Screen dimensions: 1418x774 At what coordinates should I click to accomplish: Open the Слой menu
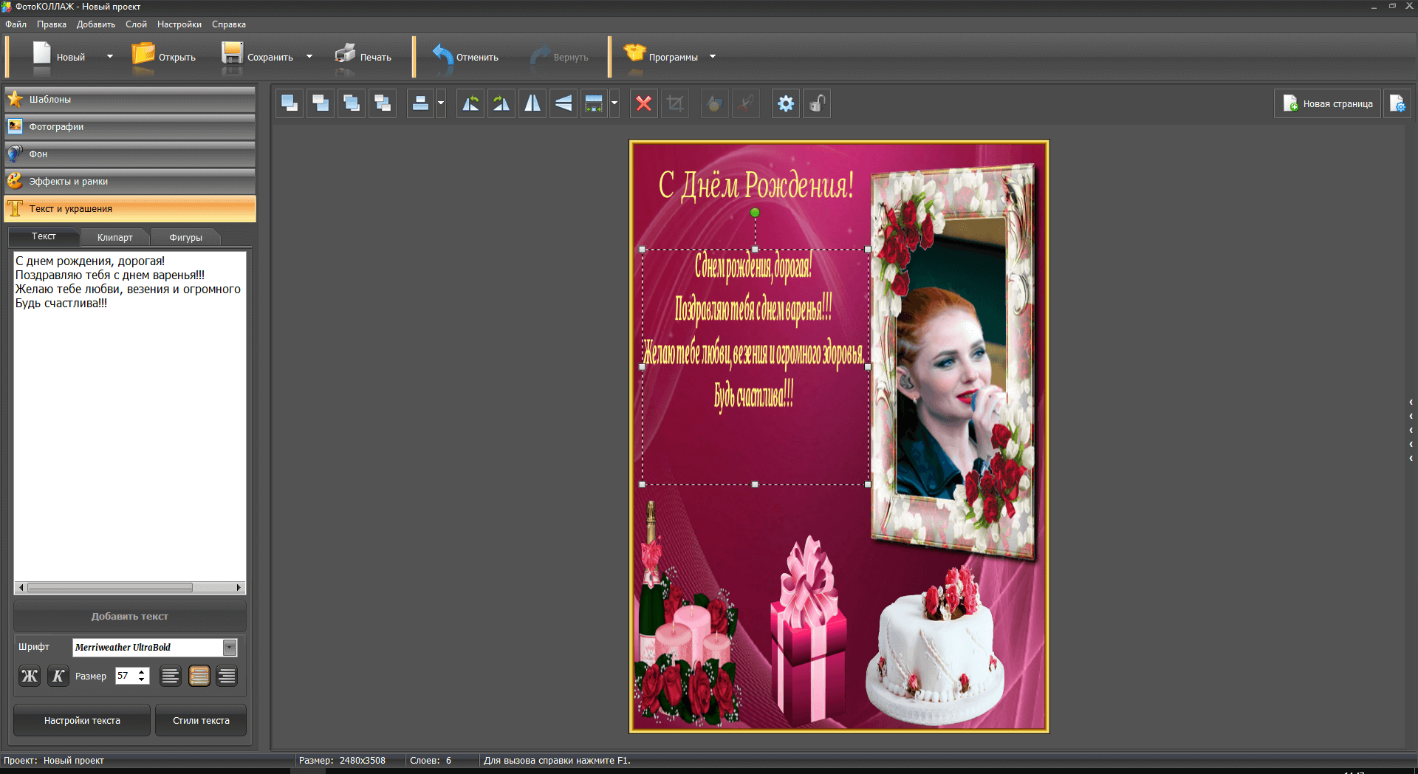pyautogui.click(x=136, y=24)
